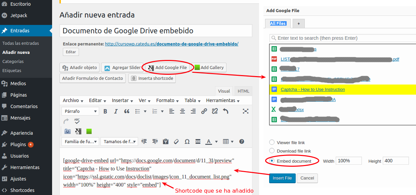
Task: Decrease indent of the paragraph
Action: 144,141
